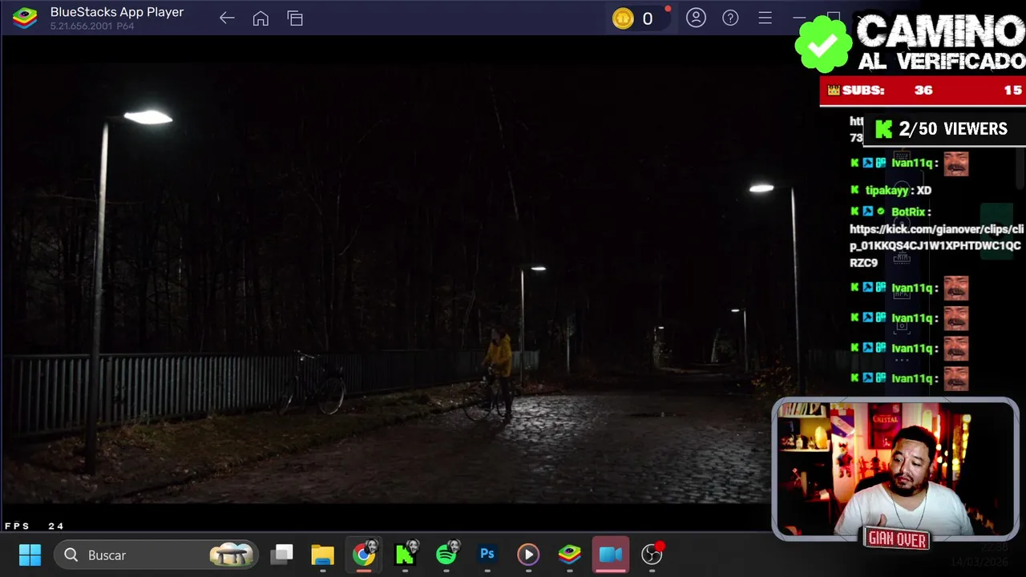Open the Kick app on taskbar
Image resolution: width=1026 pixels, height=577 pixels.
(406, 555)
